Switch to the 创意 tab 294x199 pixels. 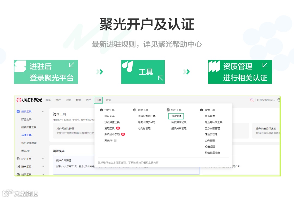click(68, 100)
